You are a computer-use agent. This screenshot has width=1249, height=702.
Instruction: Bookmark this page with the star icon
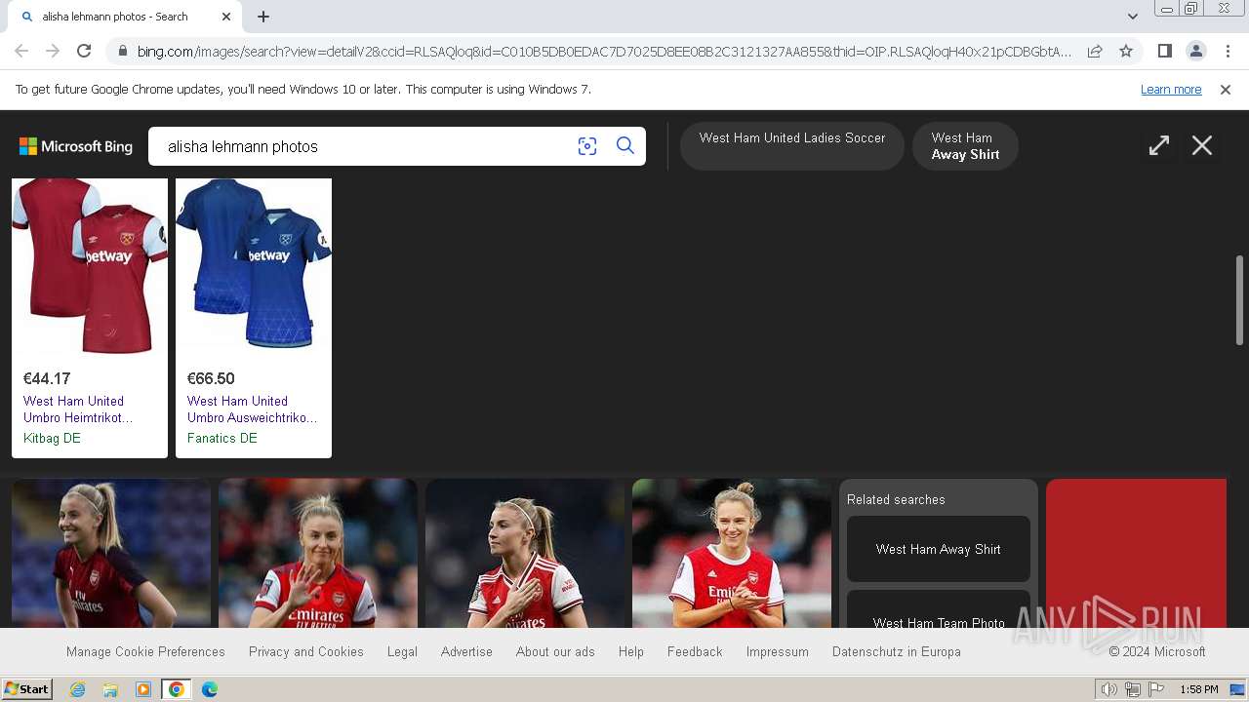pos(1126,51)
